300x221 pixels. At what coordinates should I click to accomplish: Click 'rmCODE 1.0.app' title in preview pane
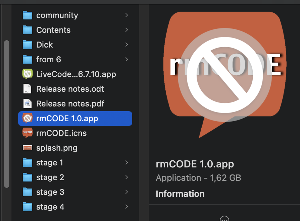[195, 164]
